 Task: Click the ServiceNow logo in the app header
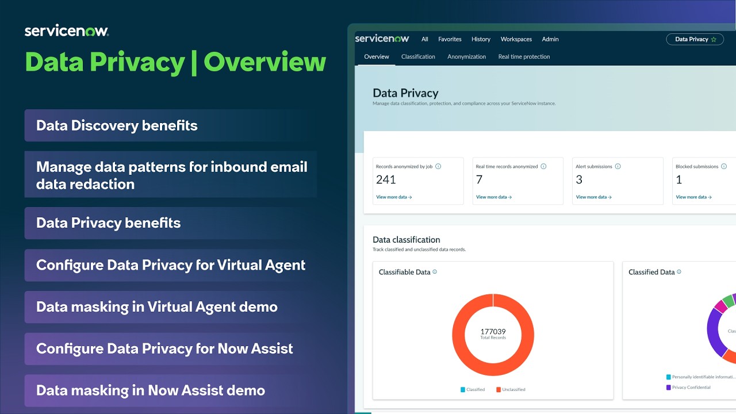(382, 39)
